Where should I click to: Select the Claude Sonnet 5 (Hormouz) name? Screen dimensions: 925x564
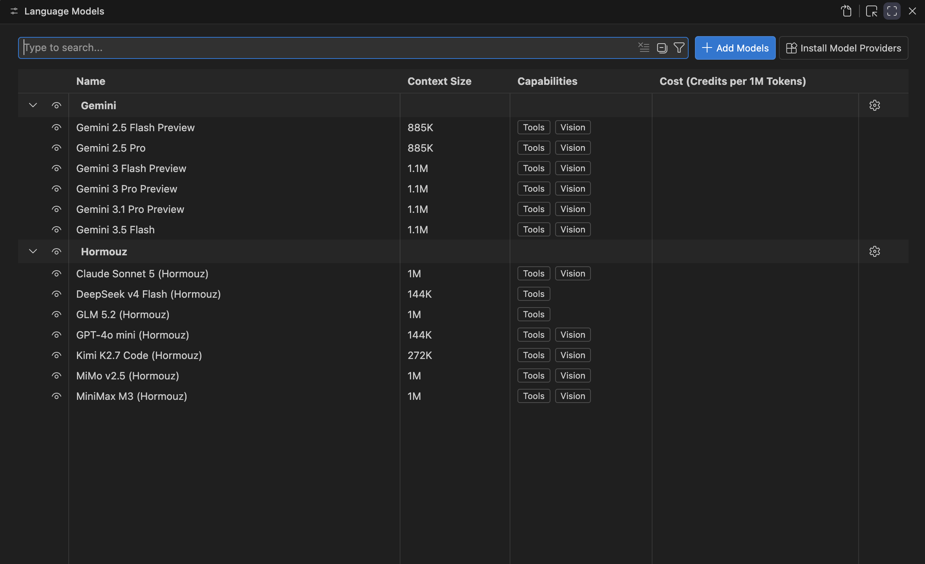click(142, 274)
